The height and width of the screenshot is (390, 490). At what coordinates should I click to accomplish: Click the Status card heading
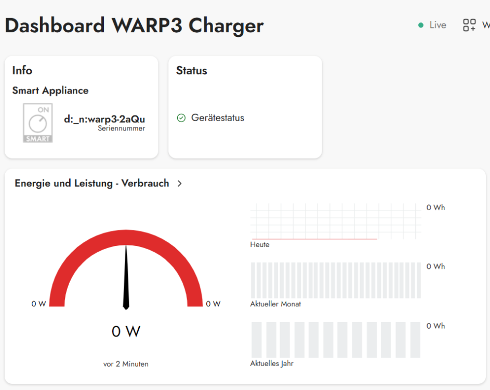192,70
